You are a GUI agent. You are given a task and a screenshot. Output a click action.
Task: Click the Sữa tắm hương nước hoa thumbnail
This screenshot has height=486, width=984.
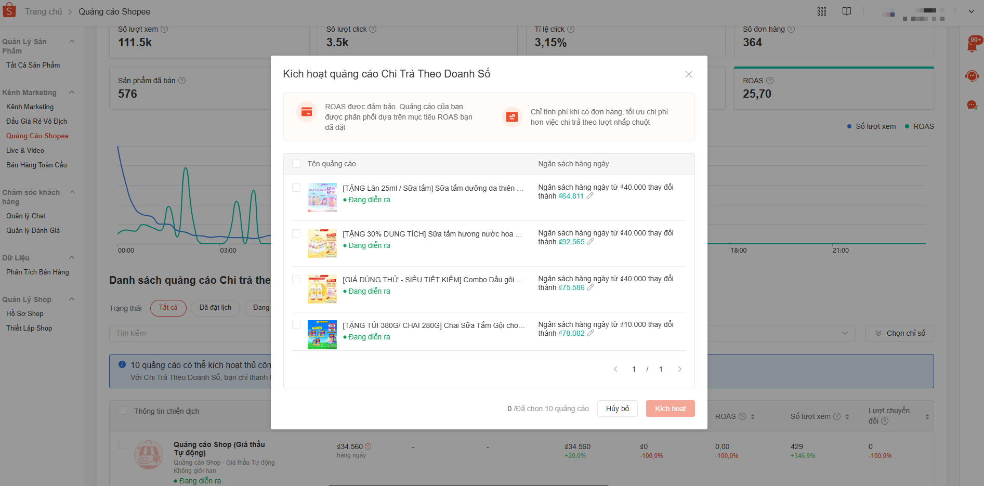322,243
